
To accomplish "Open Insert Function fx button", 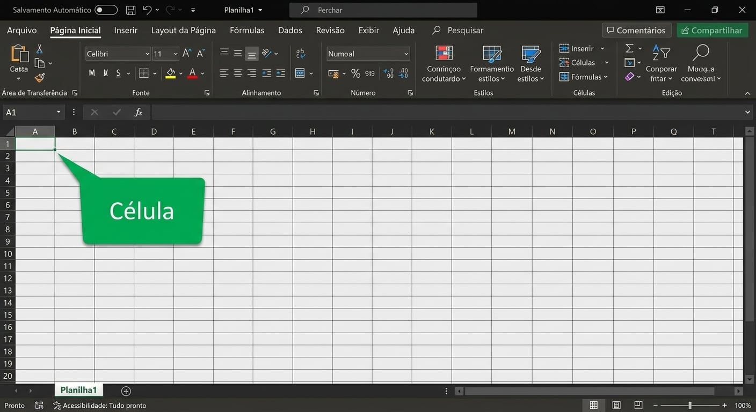I will point(139,112).
